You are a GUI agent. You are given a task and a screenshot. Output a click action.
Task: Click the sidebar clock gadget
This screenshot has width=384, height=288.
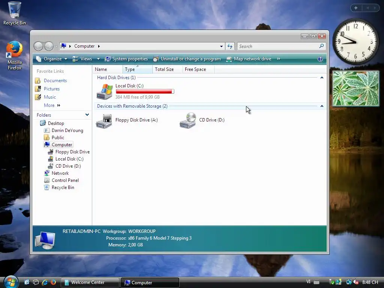click(x=355, y=42)
